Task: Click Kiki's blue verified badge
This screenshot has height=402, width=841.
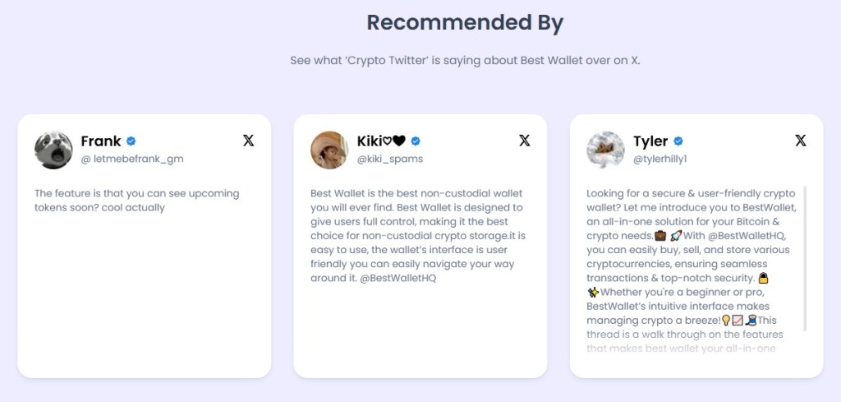Action: [x=416, y=141]
